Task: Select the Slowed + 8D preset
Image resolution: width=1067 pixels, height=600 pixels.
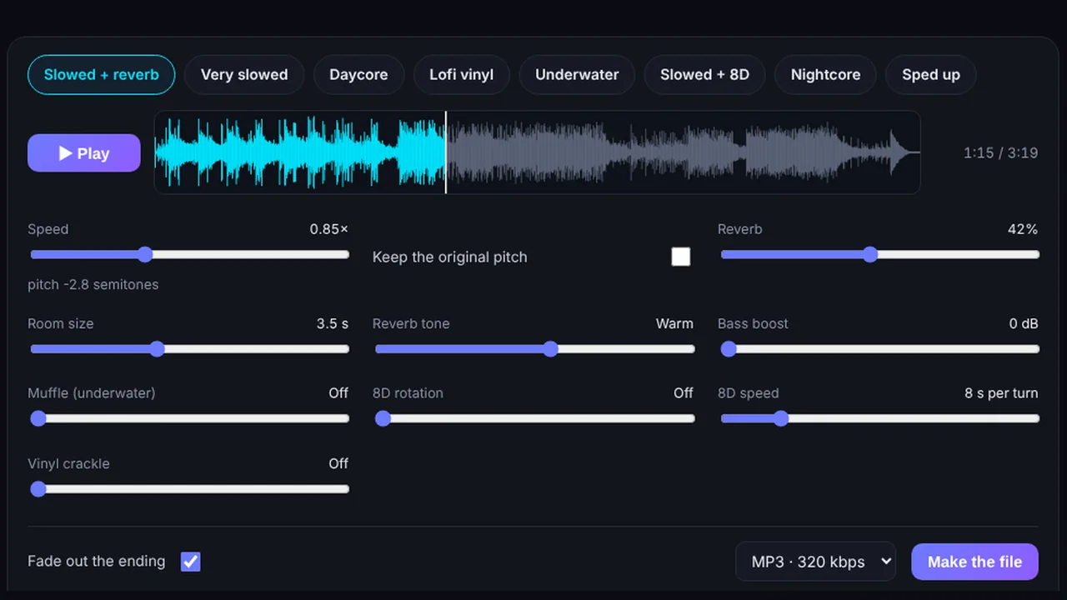Action: click(x=704, y=74)
